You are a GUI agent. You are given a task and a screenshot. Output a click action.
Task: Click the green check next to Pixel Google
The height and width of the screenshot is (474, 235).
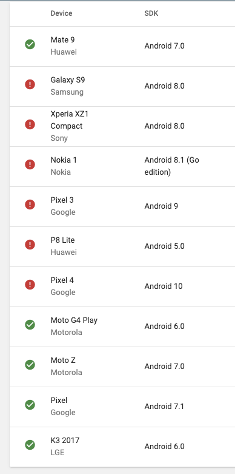[30, 405]
